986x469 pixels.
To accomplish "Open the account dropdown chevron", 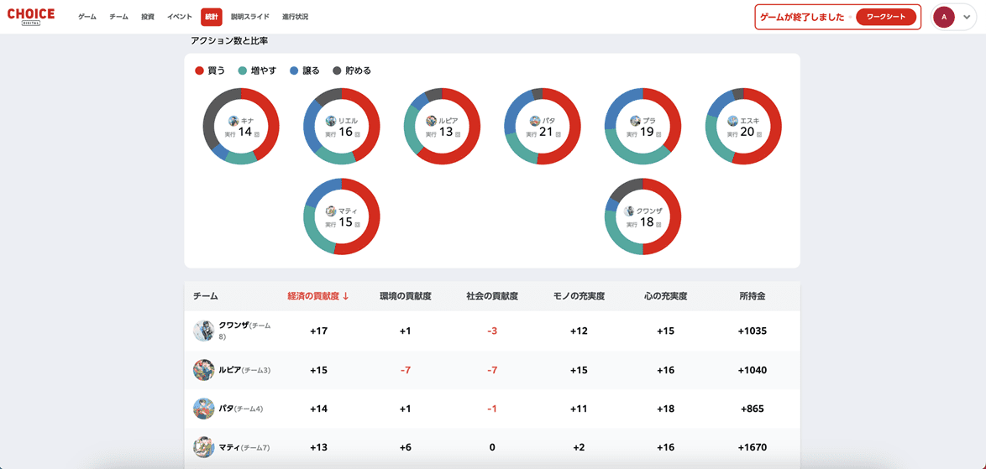I will coord(967,17).
